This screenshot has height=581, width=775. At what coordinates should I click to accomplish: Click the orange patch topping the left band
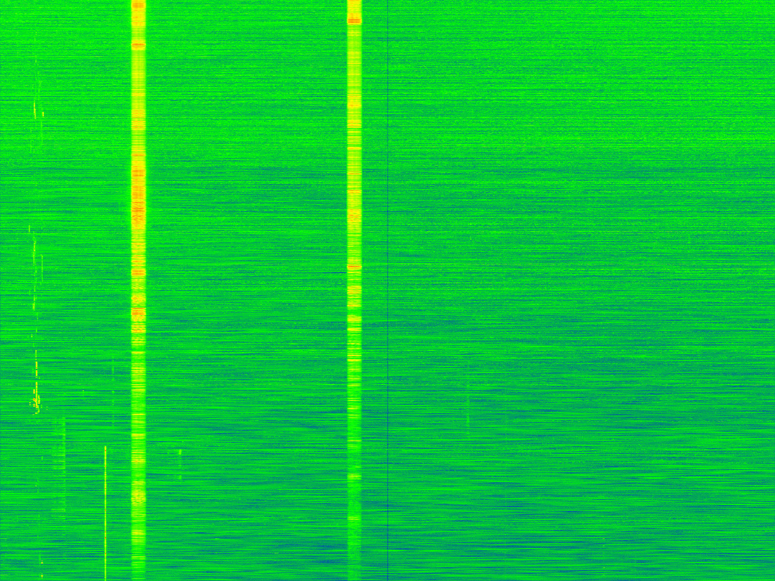[x=139, y=6]
